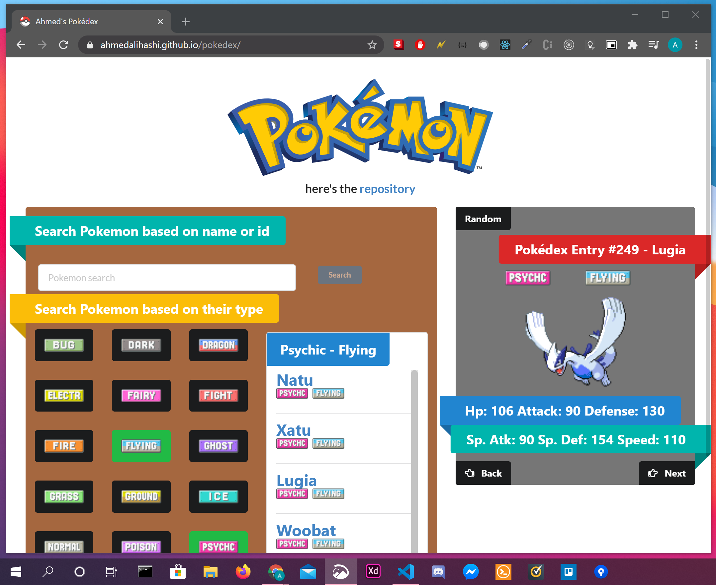Bookmark this page with star icon
This screenshot has height=585, width=716.
click(372, 45)
